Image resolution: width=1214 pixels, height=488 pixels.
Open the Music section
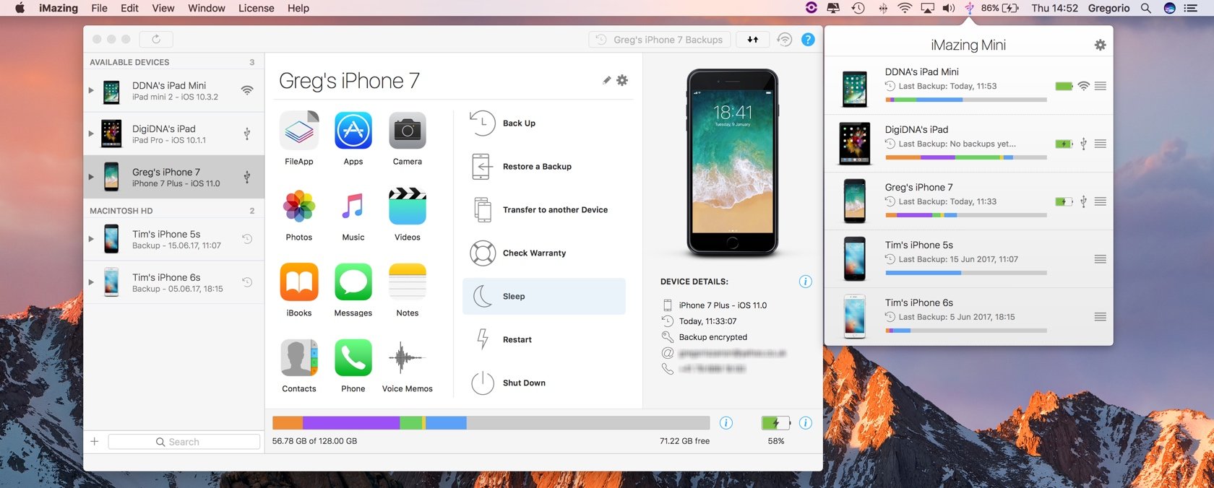tap(353, 206)
